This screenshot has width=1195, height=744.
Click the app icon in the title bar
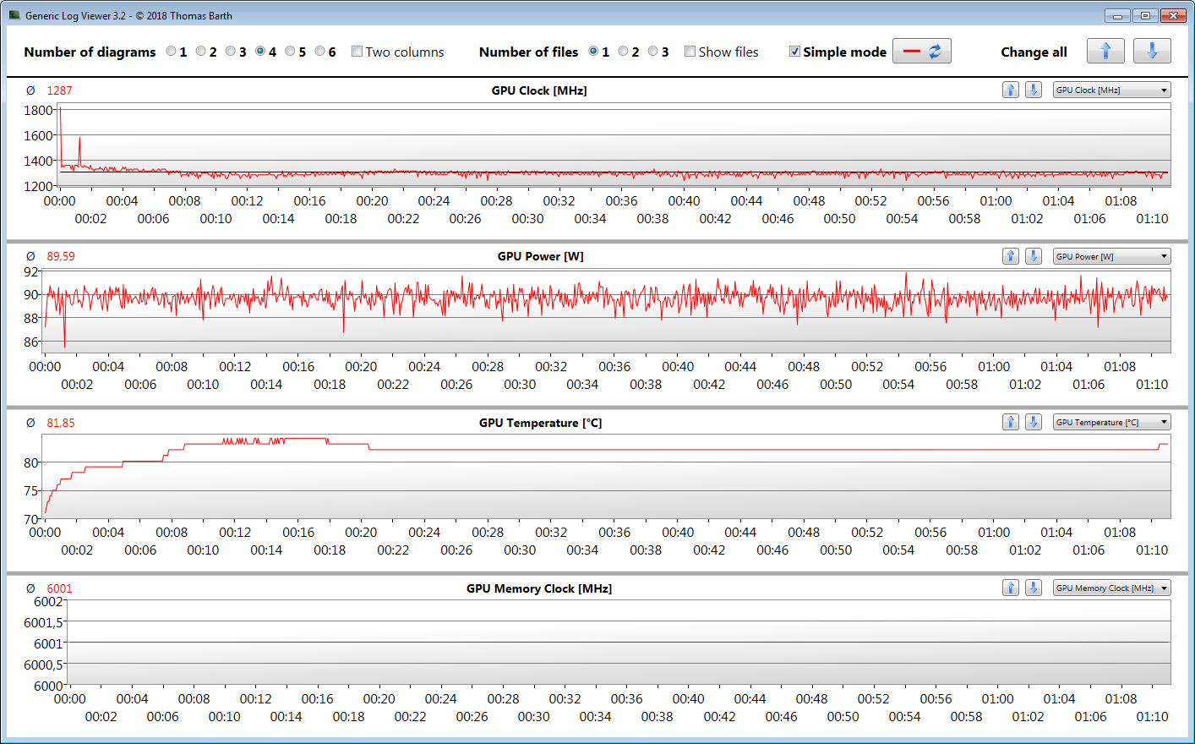[x=14, y=15]
